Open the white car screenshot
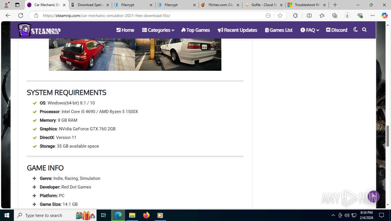Viewport: 391px width, 221px height. click(x=178, y=55)
